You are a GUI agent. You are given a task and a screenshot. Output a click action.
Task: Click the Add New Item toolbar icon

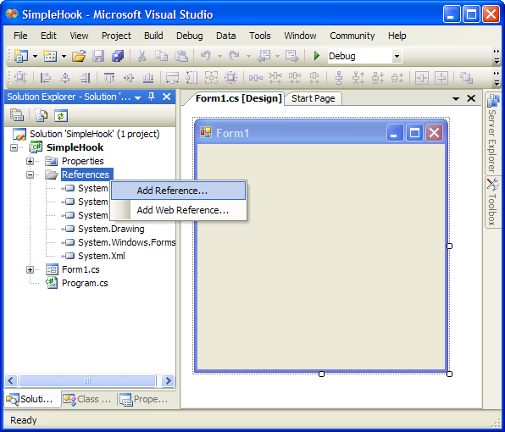tap(50, 56)
